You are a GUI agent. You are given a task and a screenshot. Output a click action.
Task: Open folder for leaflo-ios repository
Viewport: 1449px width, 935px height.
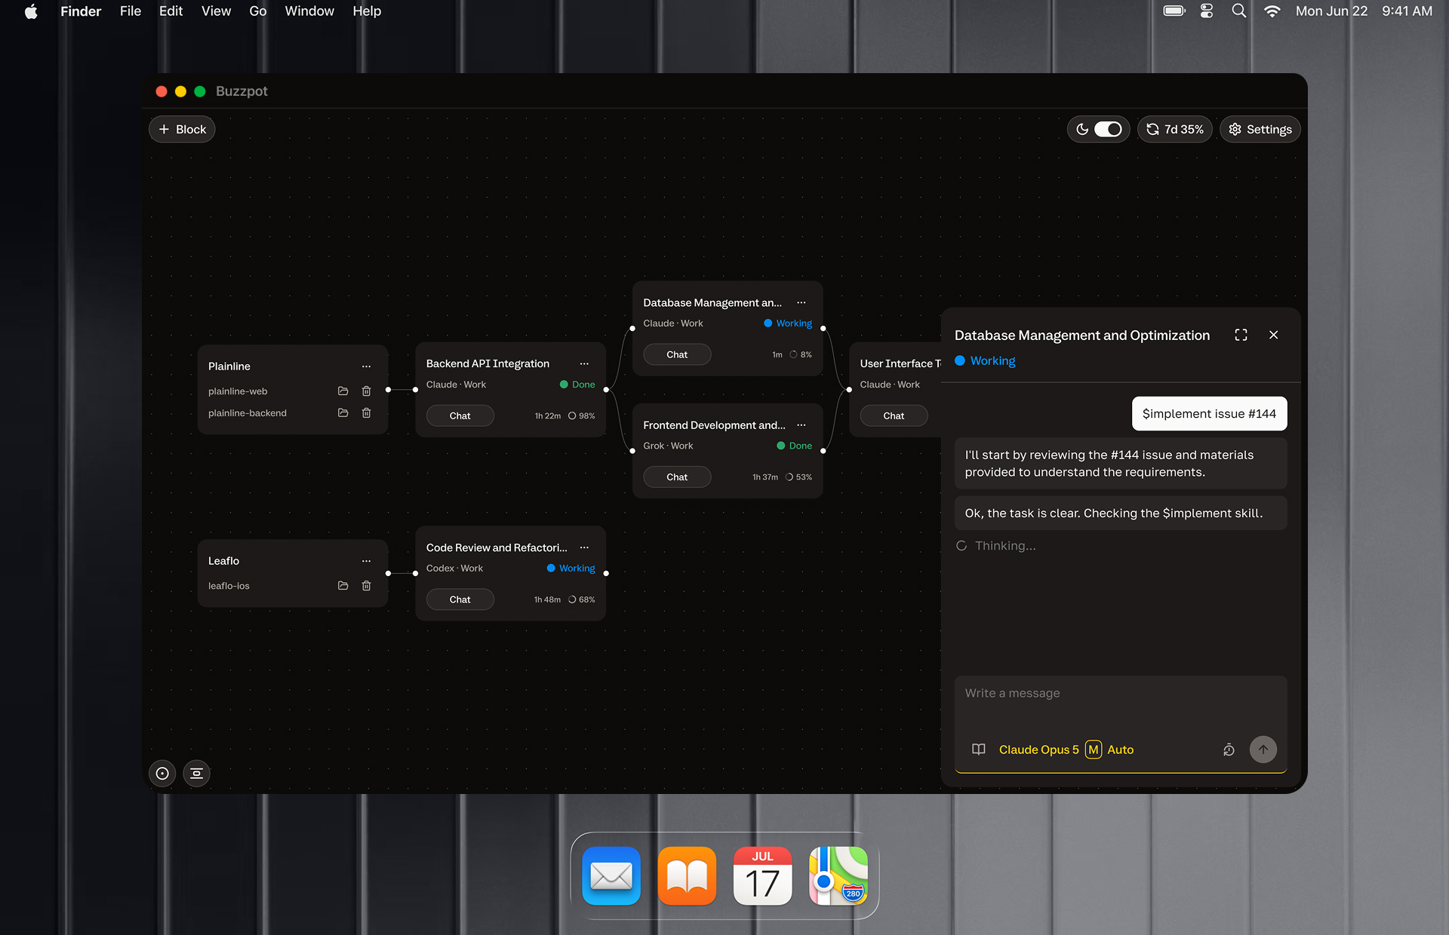343,586
